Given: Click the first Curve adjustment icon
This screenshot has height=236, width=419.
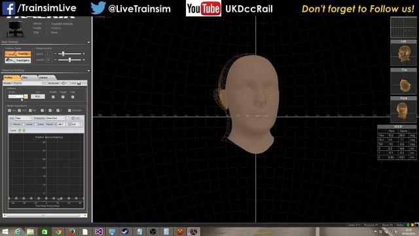Looking at the screenshot, I should click(x=19, y=130).
